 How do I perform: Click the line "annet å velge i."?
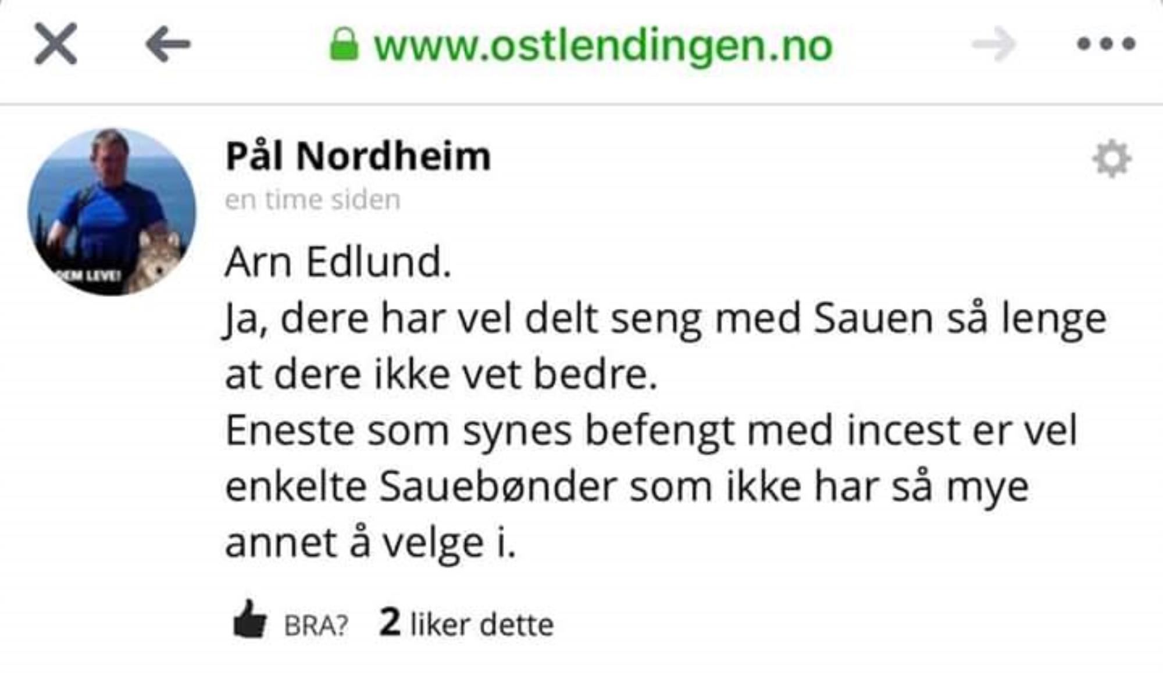[x=370, y=543]
